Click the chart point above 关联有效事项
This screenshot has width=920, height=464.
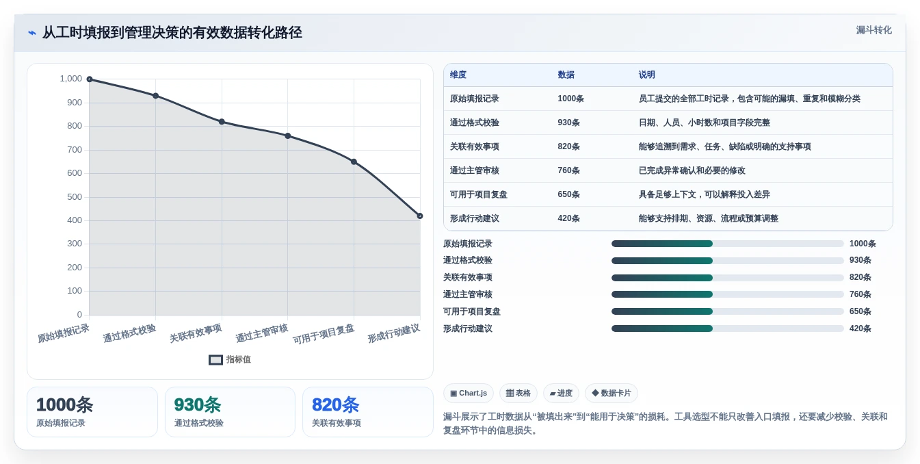coord(222,122)
